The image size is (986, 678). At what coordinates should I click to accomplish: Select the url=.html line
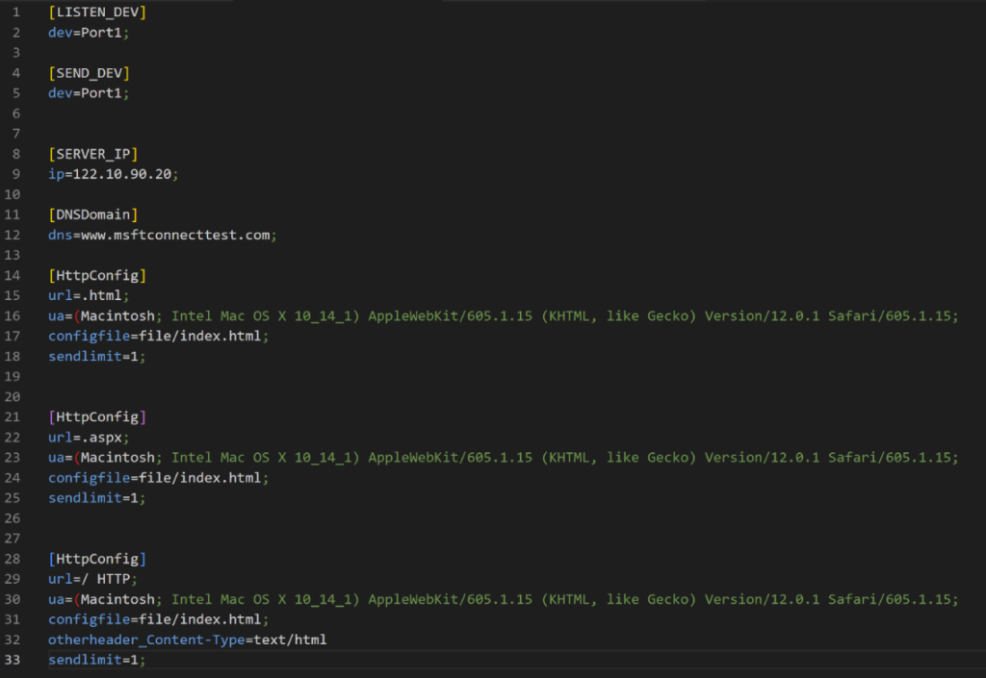[x=82, y=295]
